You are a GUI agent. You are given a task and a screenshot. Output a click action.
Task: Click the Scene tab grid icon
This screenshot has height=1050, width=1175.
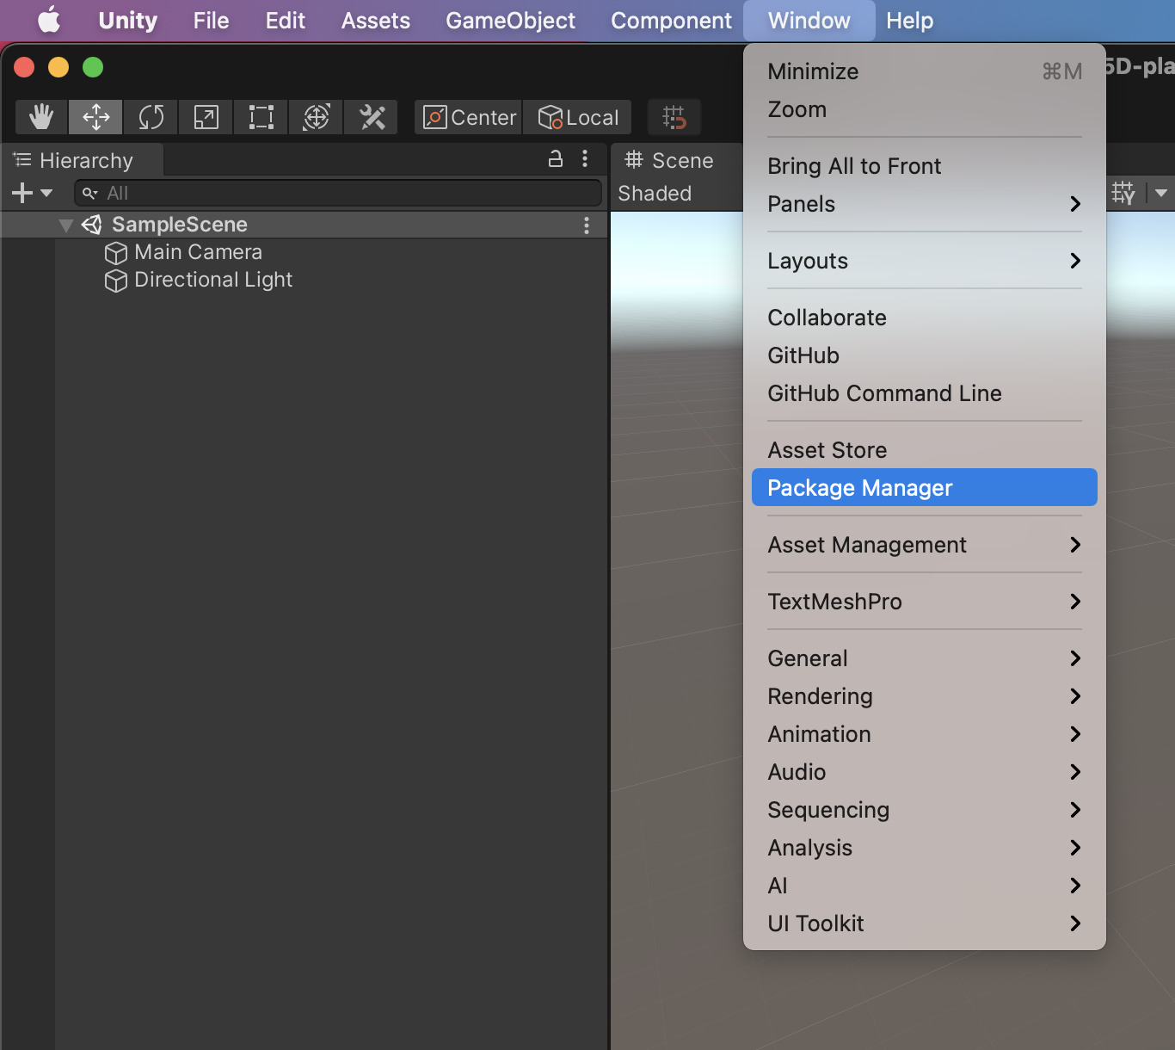click(x=634, y=159)
